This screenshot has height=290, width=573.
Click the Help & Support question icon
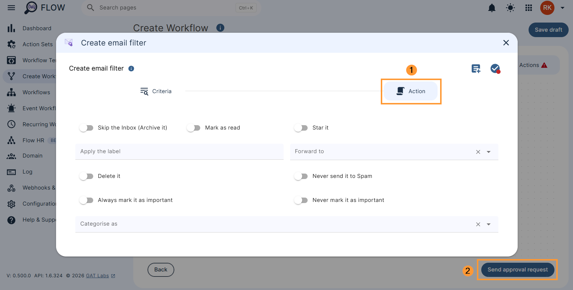tap(11, 220)
